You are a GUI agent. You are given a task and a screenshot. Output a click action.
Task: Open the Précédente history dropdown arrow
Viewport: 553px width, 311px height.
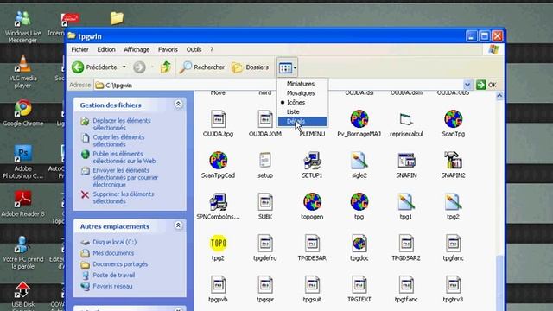point(124,67)
